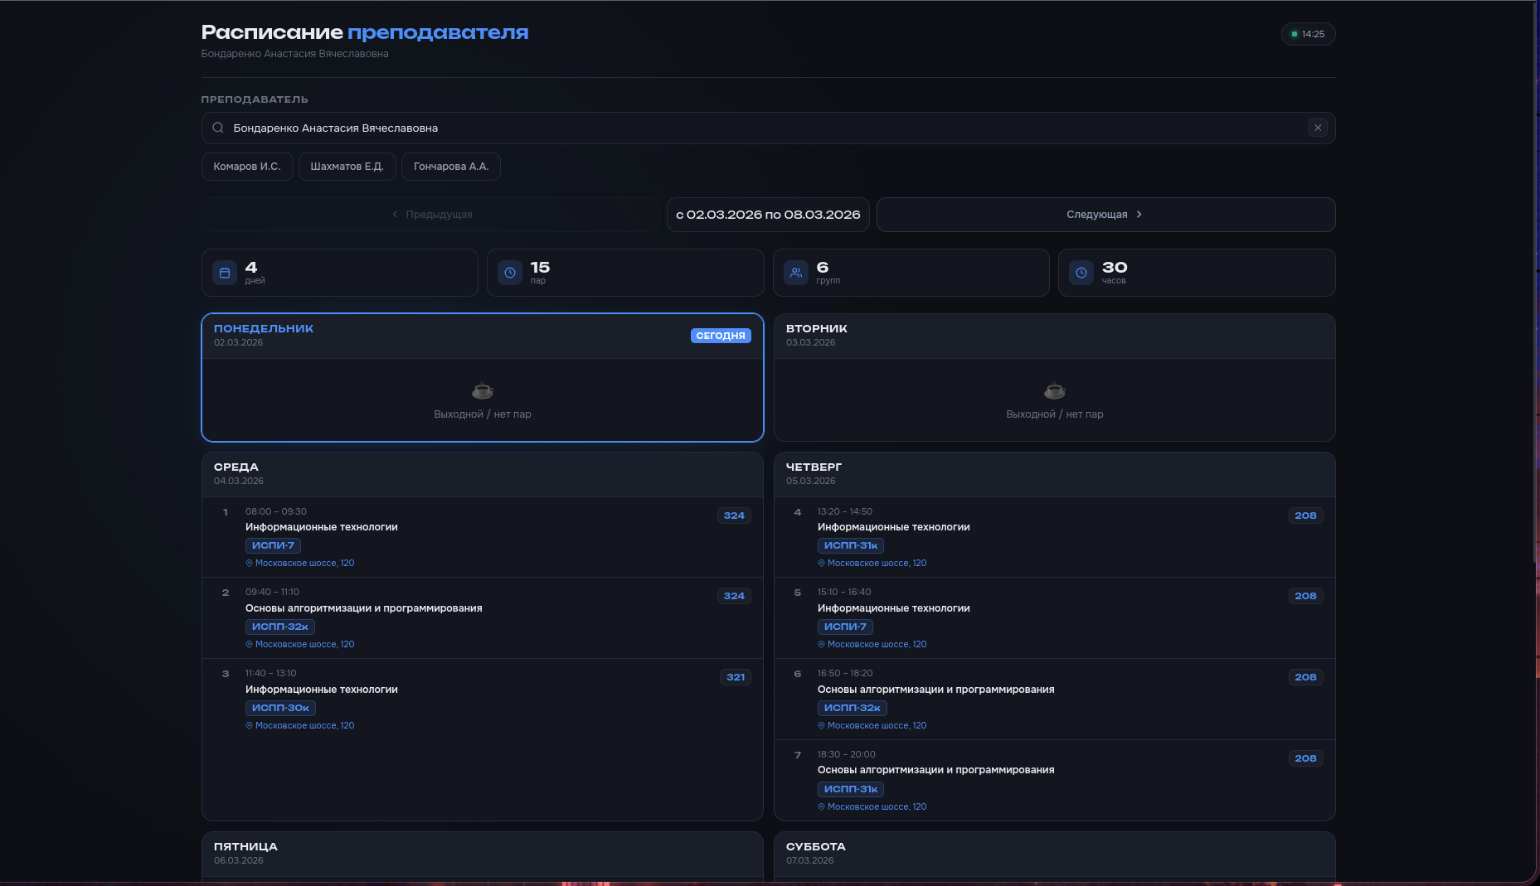The width and height of the screenshot is (1540, 886).
Task: Click the calendar icon on the days card
Action: pos(224,272)
